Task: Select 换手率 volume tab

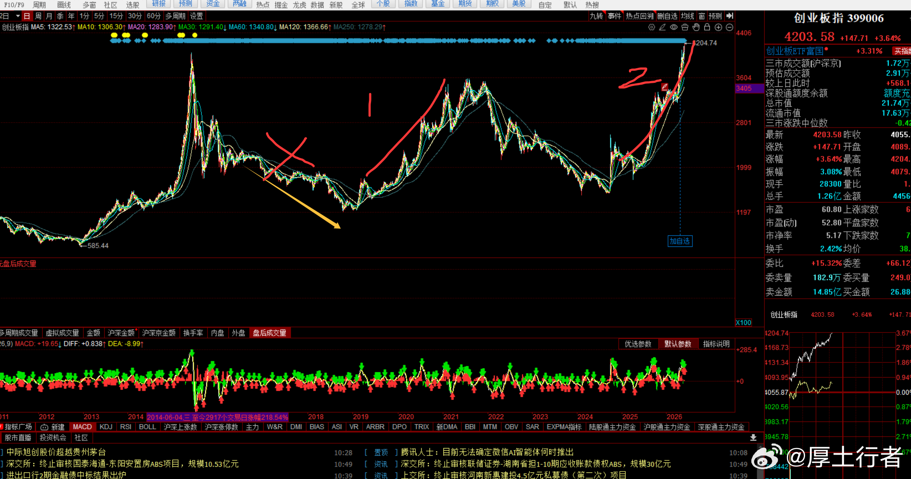Action: (193, 333)
